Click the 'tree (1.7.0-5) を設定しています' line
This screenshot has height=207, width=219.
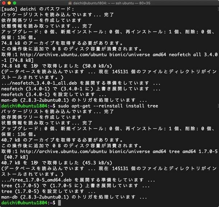49,191
